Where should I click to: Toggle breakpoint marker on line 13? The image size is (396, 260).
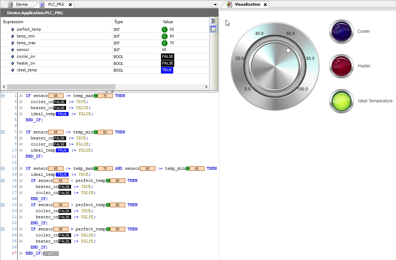[21, 168]
